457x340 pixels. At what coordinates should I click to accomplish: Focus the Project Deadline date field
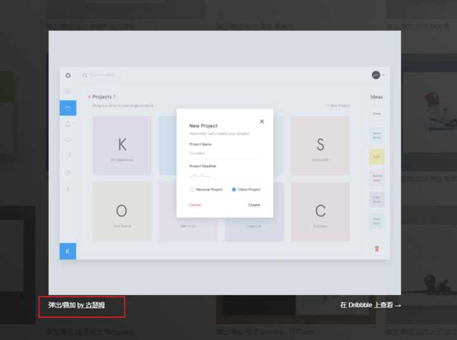[x=225, y=175]
